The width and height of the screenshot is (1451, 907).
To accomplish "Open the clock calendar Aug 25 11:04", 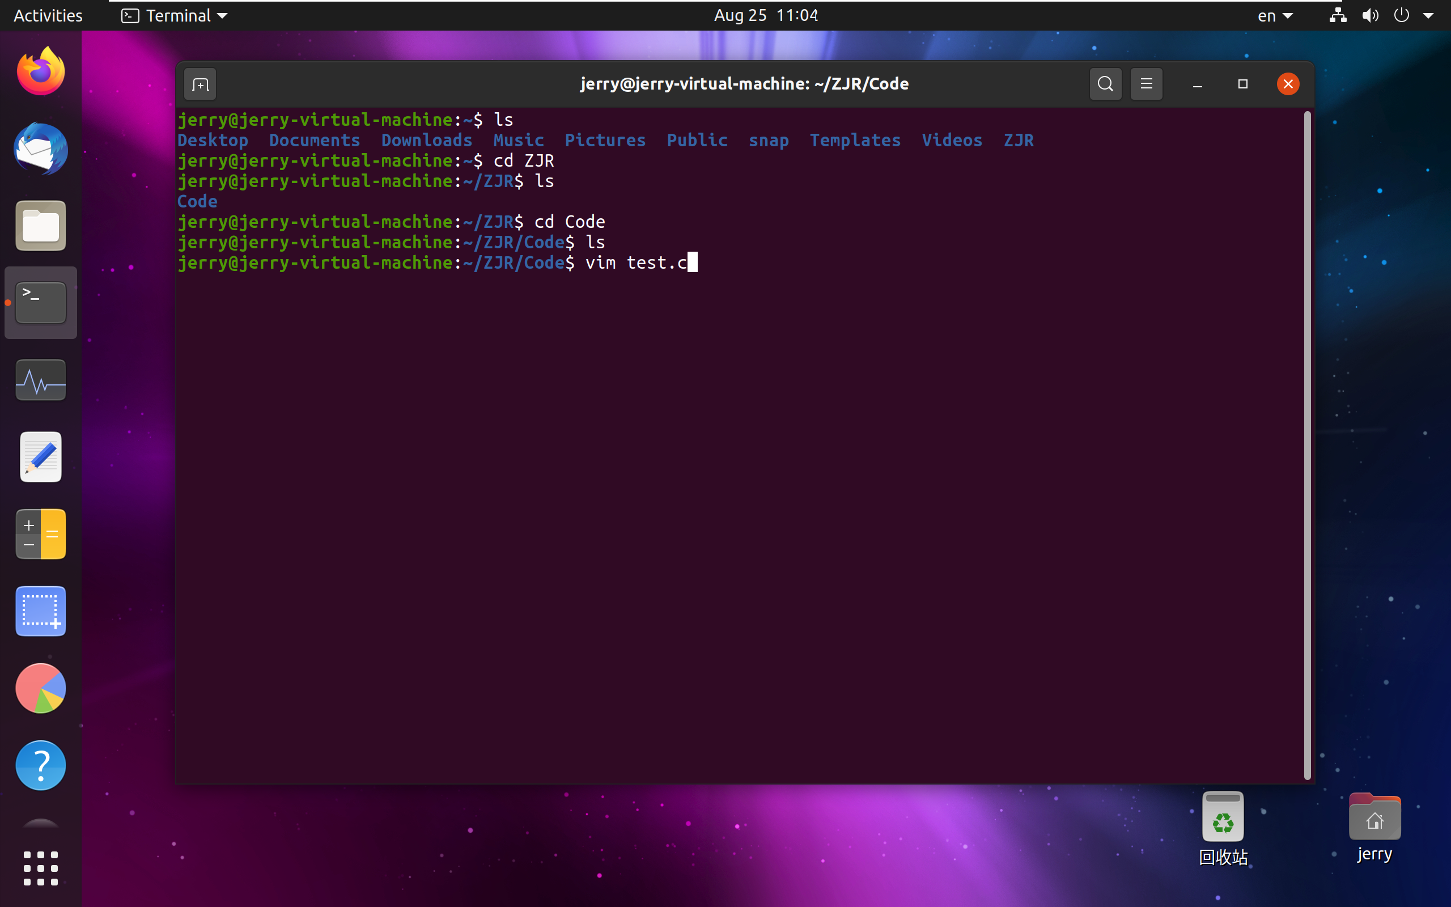I will click(766, 16).
